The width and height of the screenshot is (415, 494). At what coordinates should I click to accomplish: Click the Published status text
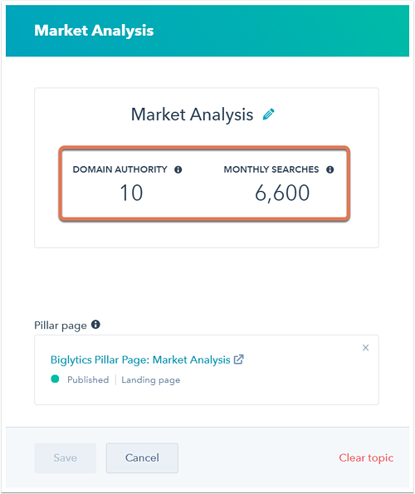coord(88,379)
